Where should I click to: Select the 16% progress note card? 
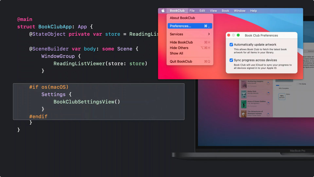pyautogui.click(x=282, y=96)
